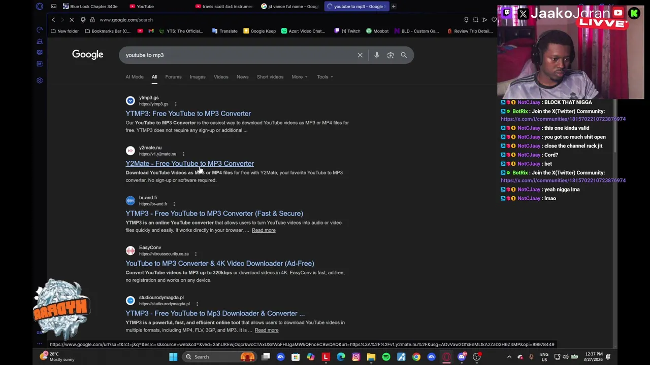Click into the Google search input field
Image resolution: width=650 pixels, height=365 pixels.
[x=239, y=55]
